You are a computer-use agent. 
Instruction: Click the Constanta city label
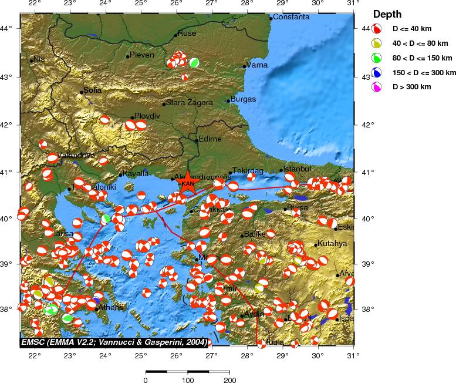pyautogui.click(x=291, y=17)
